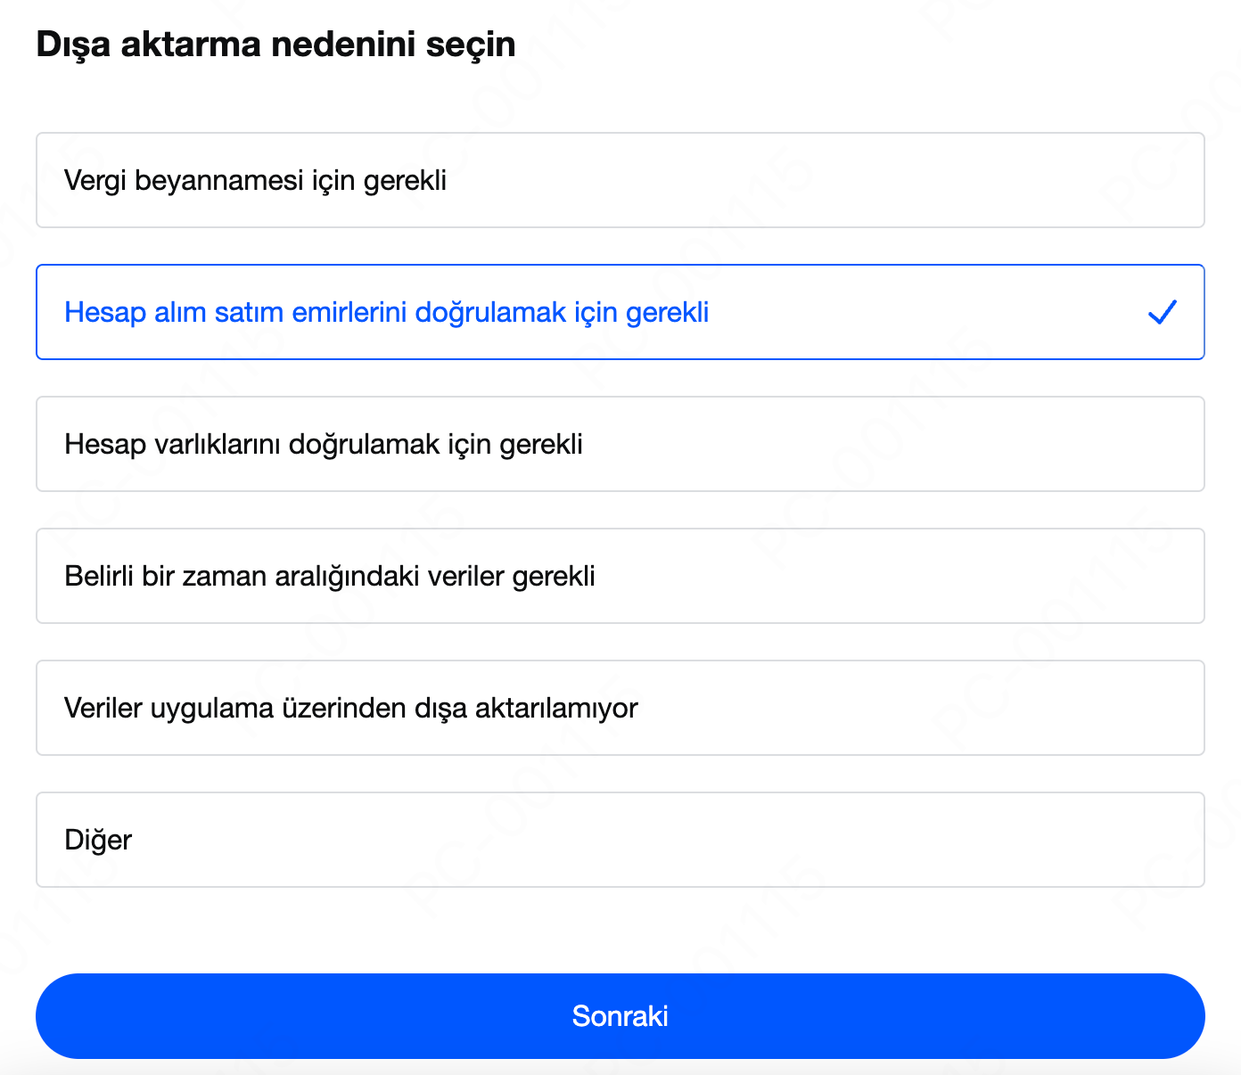The width and height of the screenshot is (1241, 1075).
Task: Click the 'Diğer' text label
Action: 98,840
